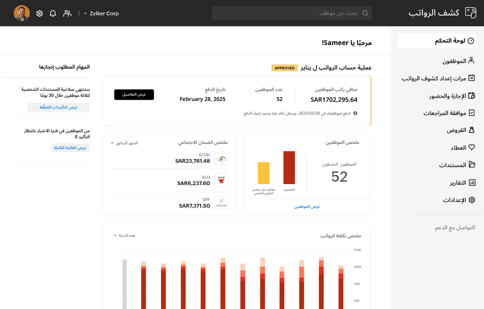Open the موافقة المراجعات approvals icon
484x309 pixels.
tap(472, 112)
